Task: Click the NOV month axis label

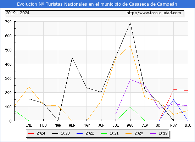Action: tap(173, 125)
